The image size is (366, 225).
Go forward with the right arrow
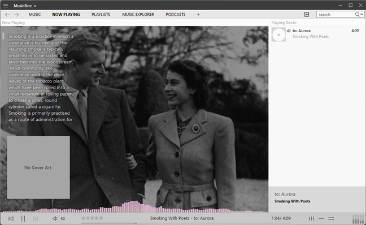point(16,15)
